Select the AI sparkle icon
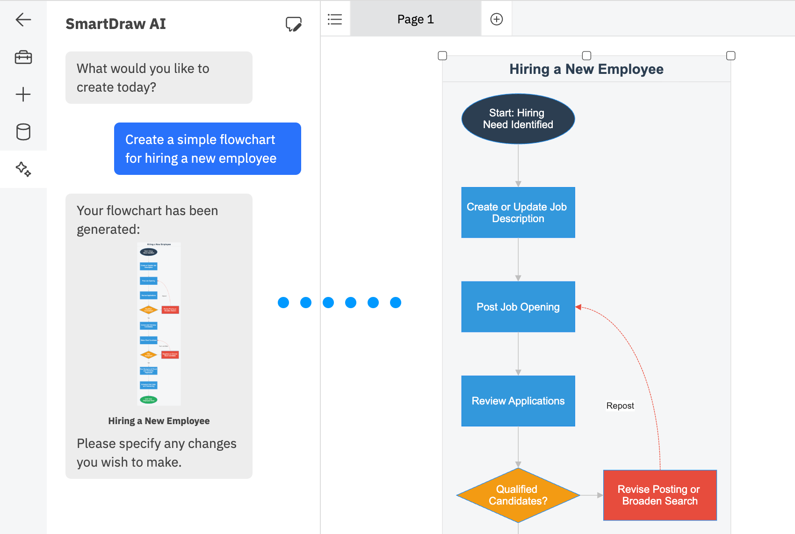 (x=23, y=169)
